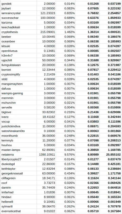Click the iamraincrystal row name

coord(18,13)
